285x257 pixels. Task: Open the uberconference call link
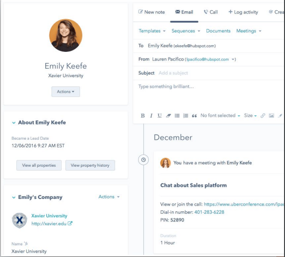[x=244, y=205]
